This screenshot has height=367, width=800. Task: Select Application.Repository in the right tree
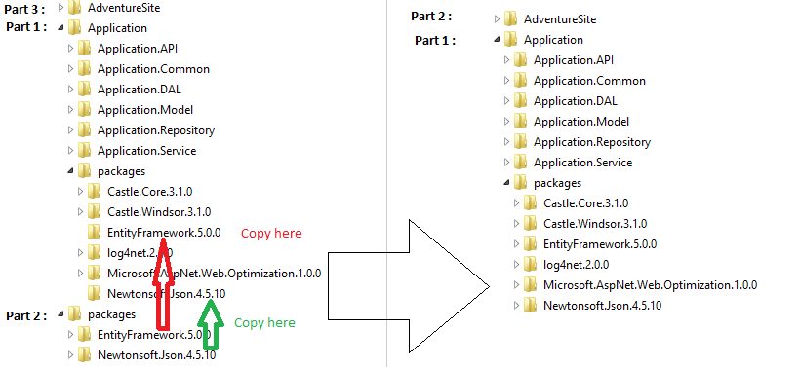pyautogui.click(x=592, y=142)
